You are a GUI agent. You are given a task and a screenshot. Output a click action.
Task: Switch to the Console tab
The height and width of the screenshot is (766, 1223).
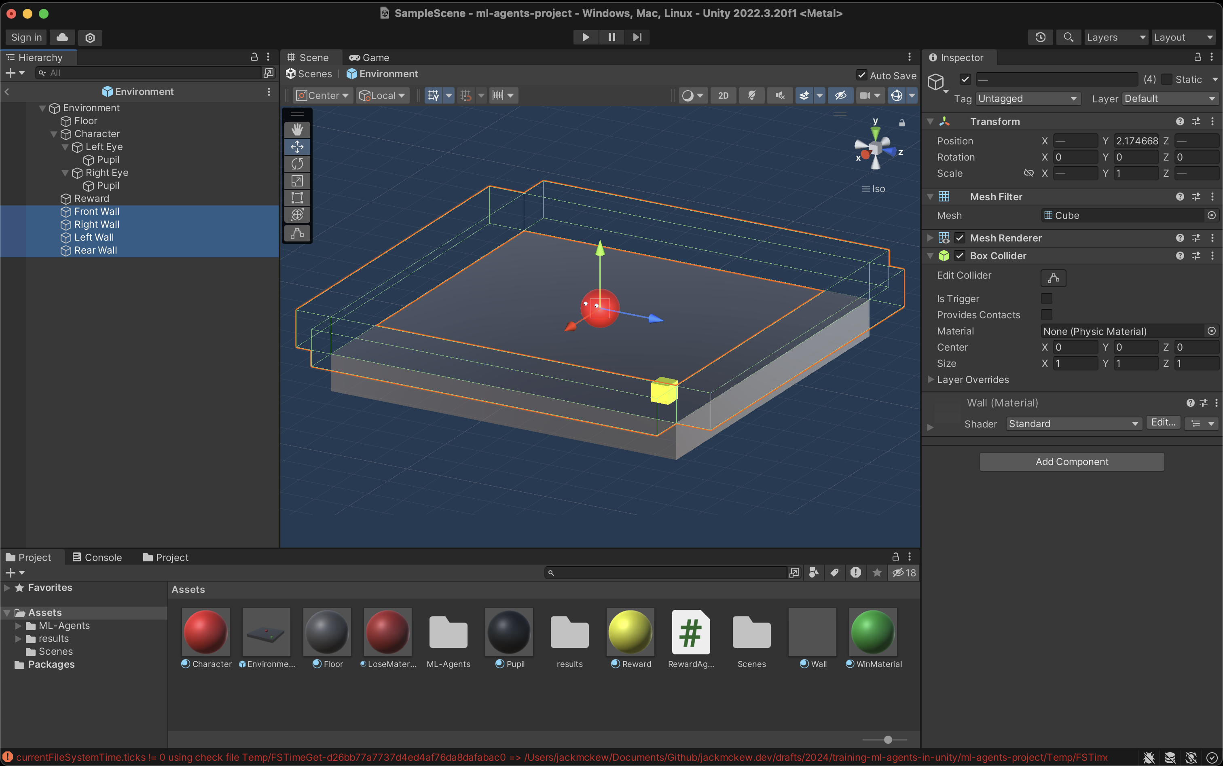pos(97,557)
